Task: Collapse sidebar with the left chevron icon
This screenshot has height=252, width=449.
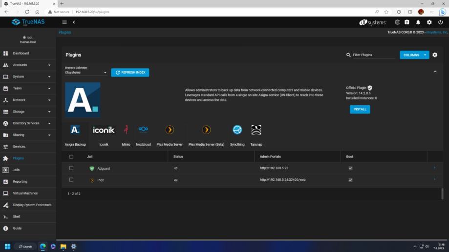Action: 74,22
